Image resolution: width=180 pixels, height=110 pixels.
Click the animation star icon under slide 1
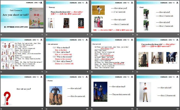pyautogui.click(x=1, y=35)
